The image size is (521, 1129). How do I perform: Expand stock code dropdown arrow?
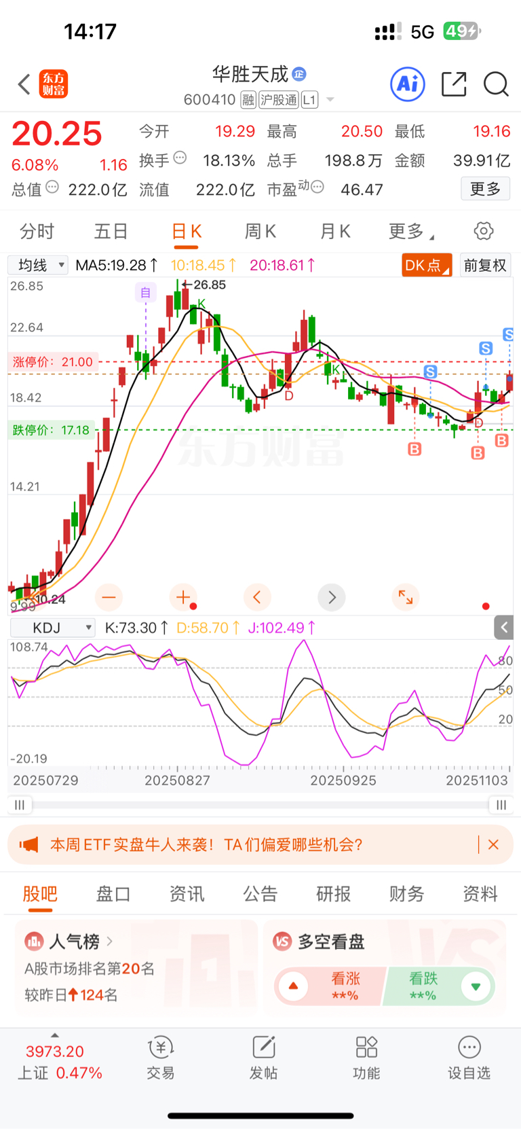coord(330,100)
